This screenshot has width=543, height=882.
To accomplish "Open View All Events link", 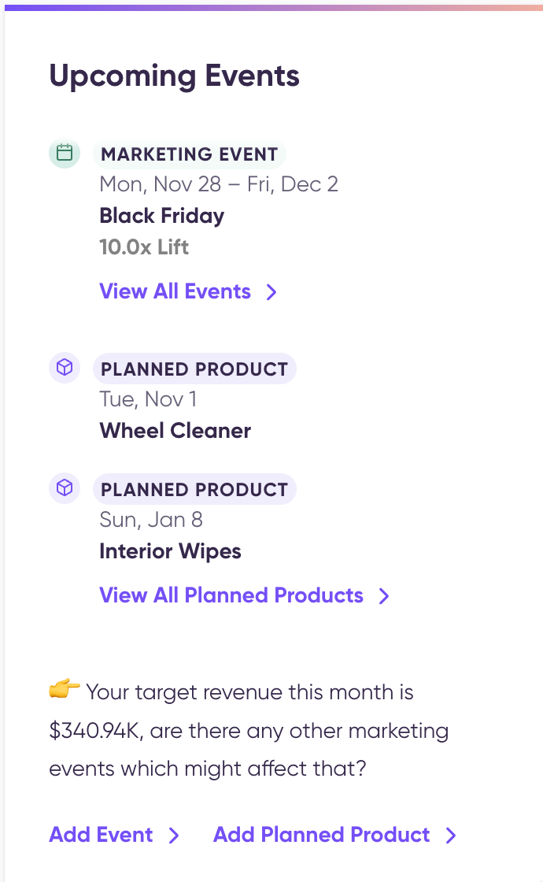I will [x=175, y=291].
